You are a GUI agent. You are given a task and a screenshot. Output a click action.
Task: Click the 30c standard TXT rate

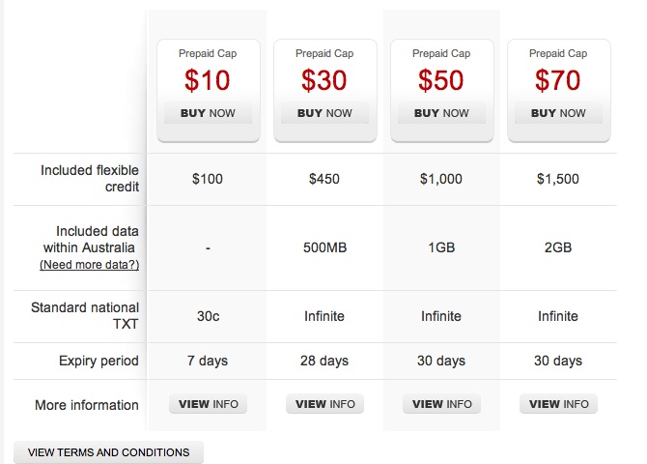tap(208, 316)
